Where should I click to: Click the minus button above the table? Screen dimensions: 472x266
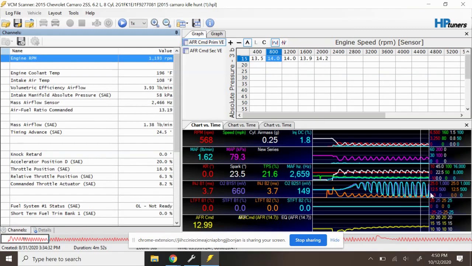(239, 42)
